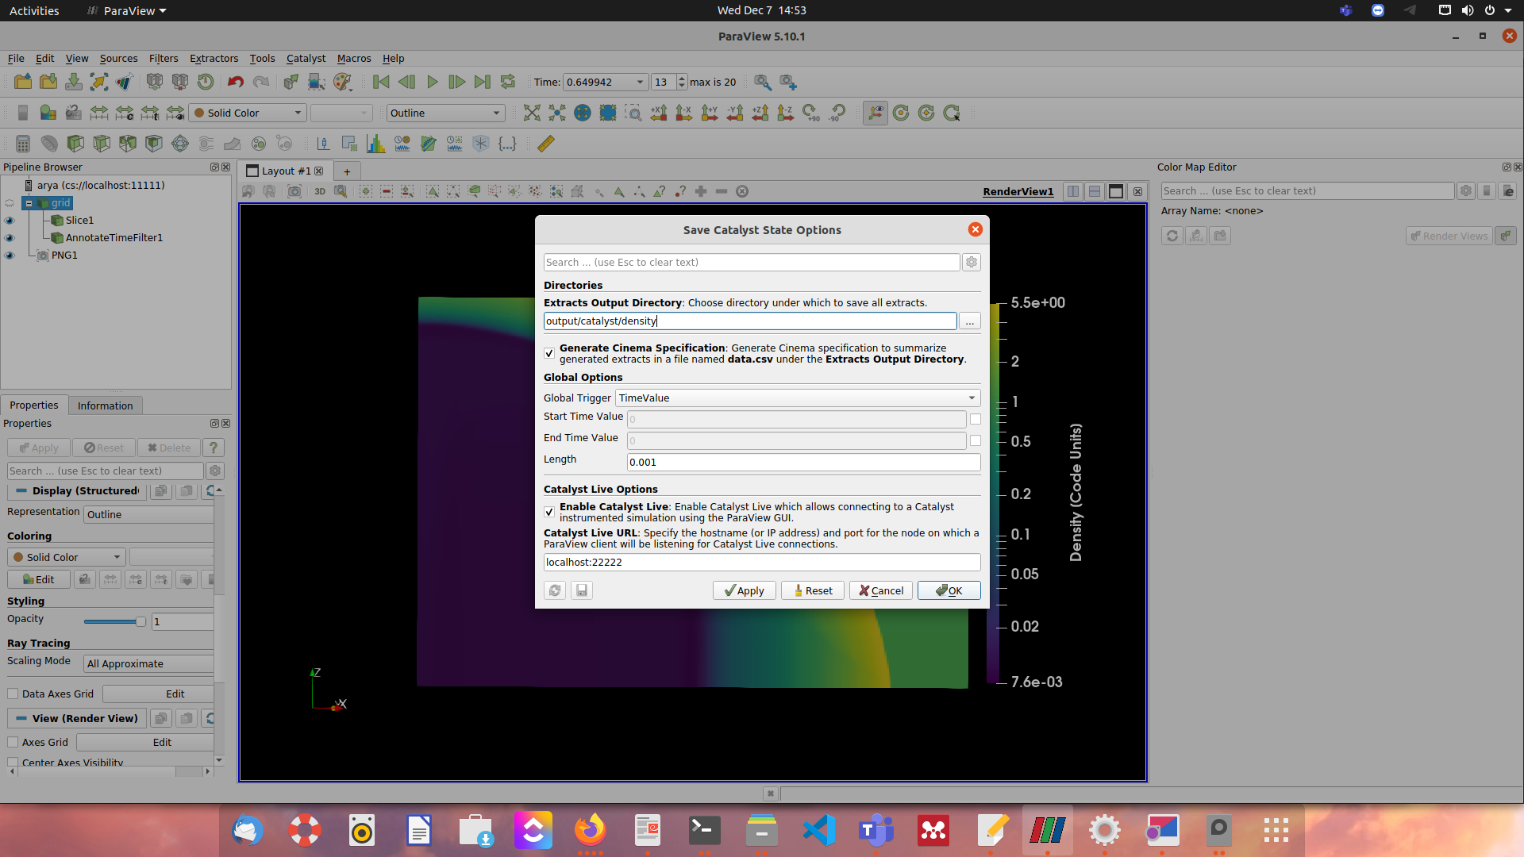Click the Ruler measurement icon

(x=546, y=144)
